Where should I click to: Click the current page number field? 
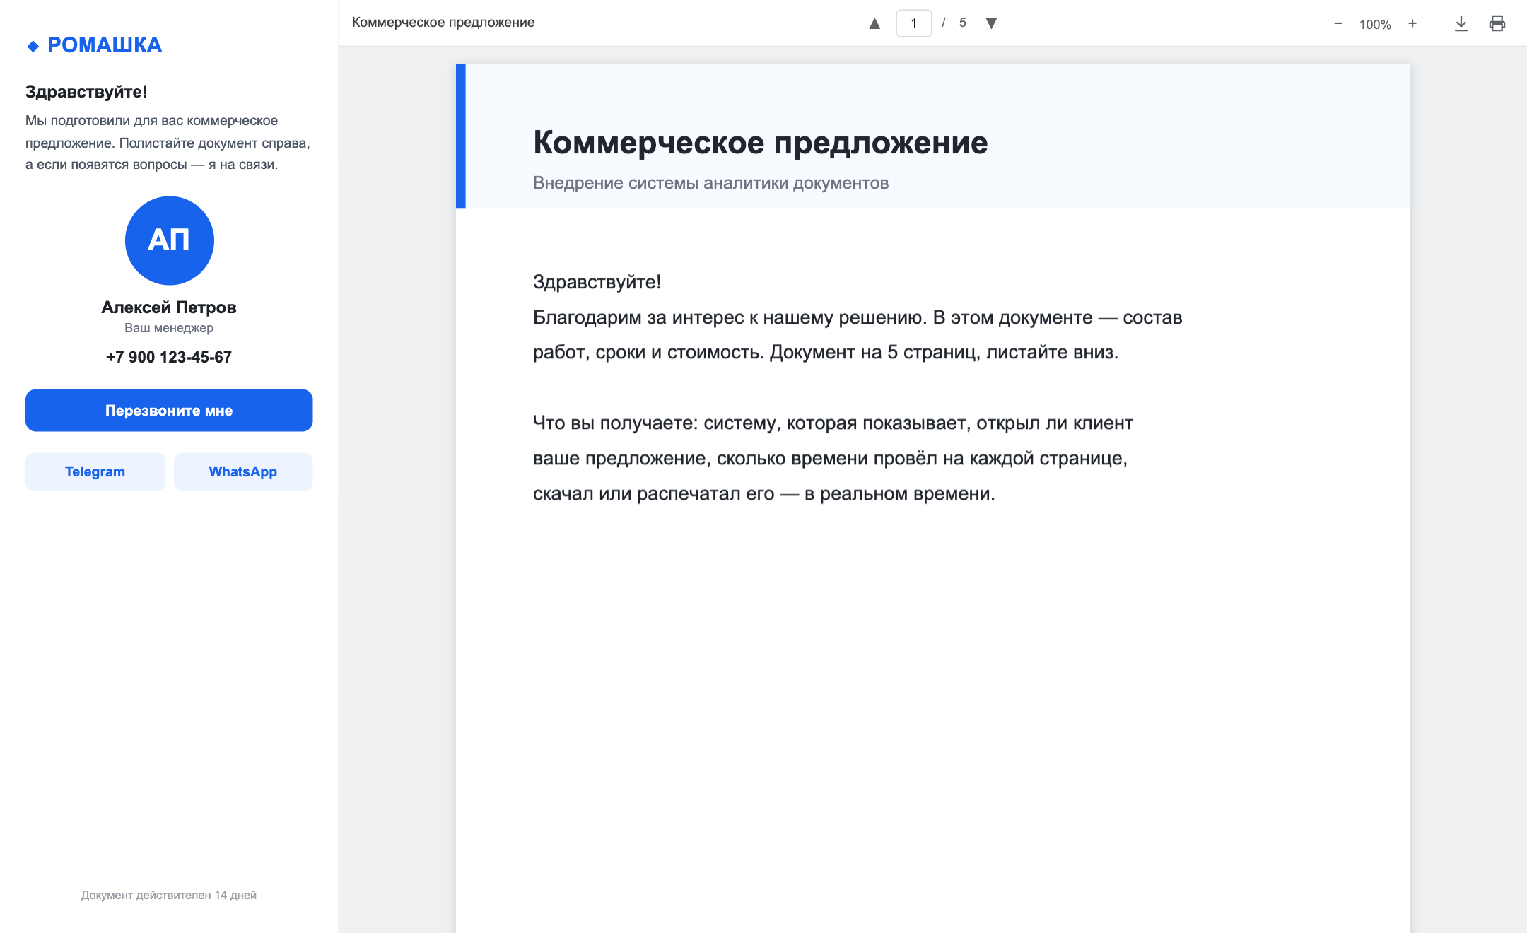point(913,23)
